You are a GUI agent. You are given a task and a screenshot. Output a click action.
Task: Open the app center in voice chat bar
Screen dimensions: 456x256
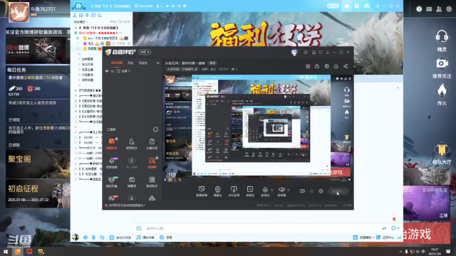tap(385, 238)
